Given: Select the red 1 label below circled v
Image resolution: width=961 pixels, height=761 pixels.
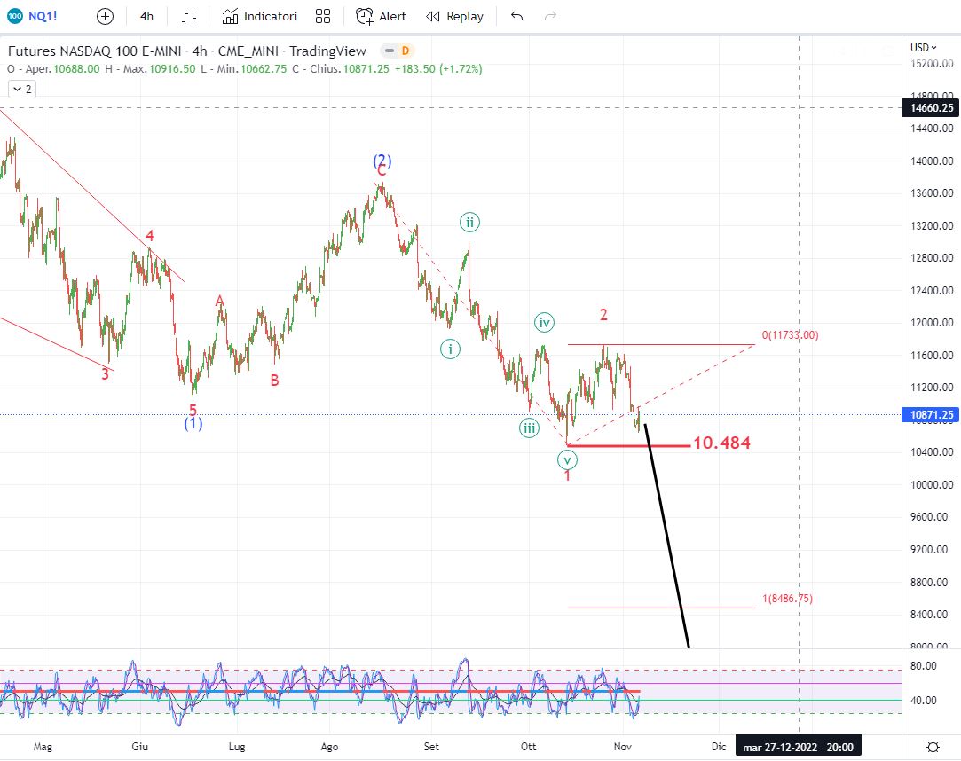Looking at the screenshot, I should (568, 475).
